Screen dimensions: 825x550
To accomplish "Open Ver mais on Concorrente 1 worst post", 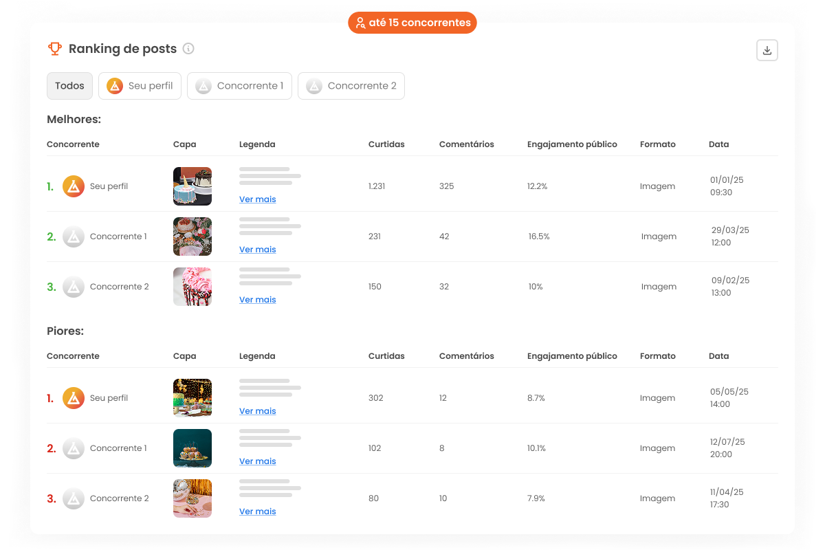I will [x=257, y=461].
